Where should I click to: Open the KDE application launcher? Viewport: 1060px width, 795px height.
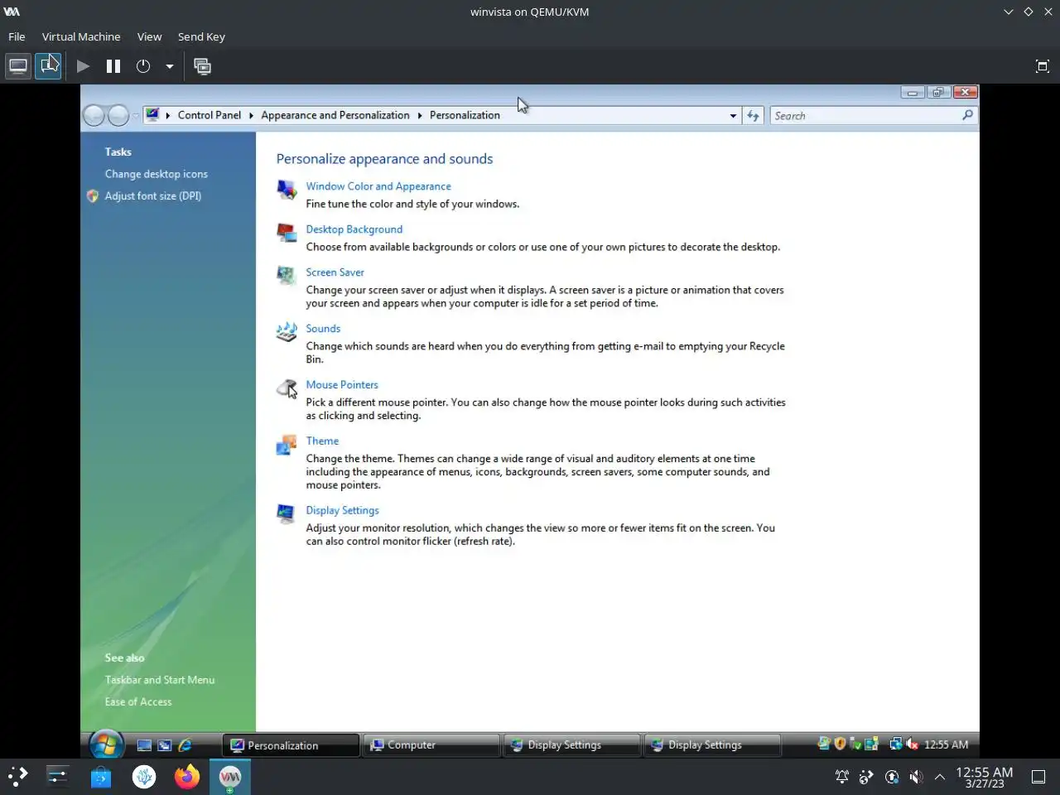[x=18, y=776]
